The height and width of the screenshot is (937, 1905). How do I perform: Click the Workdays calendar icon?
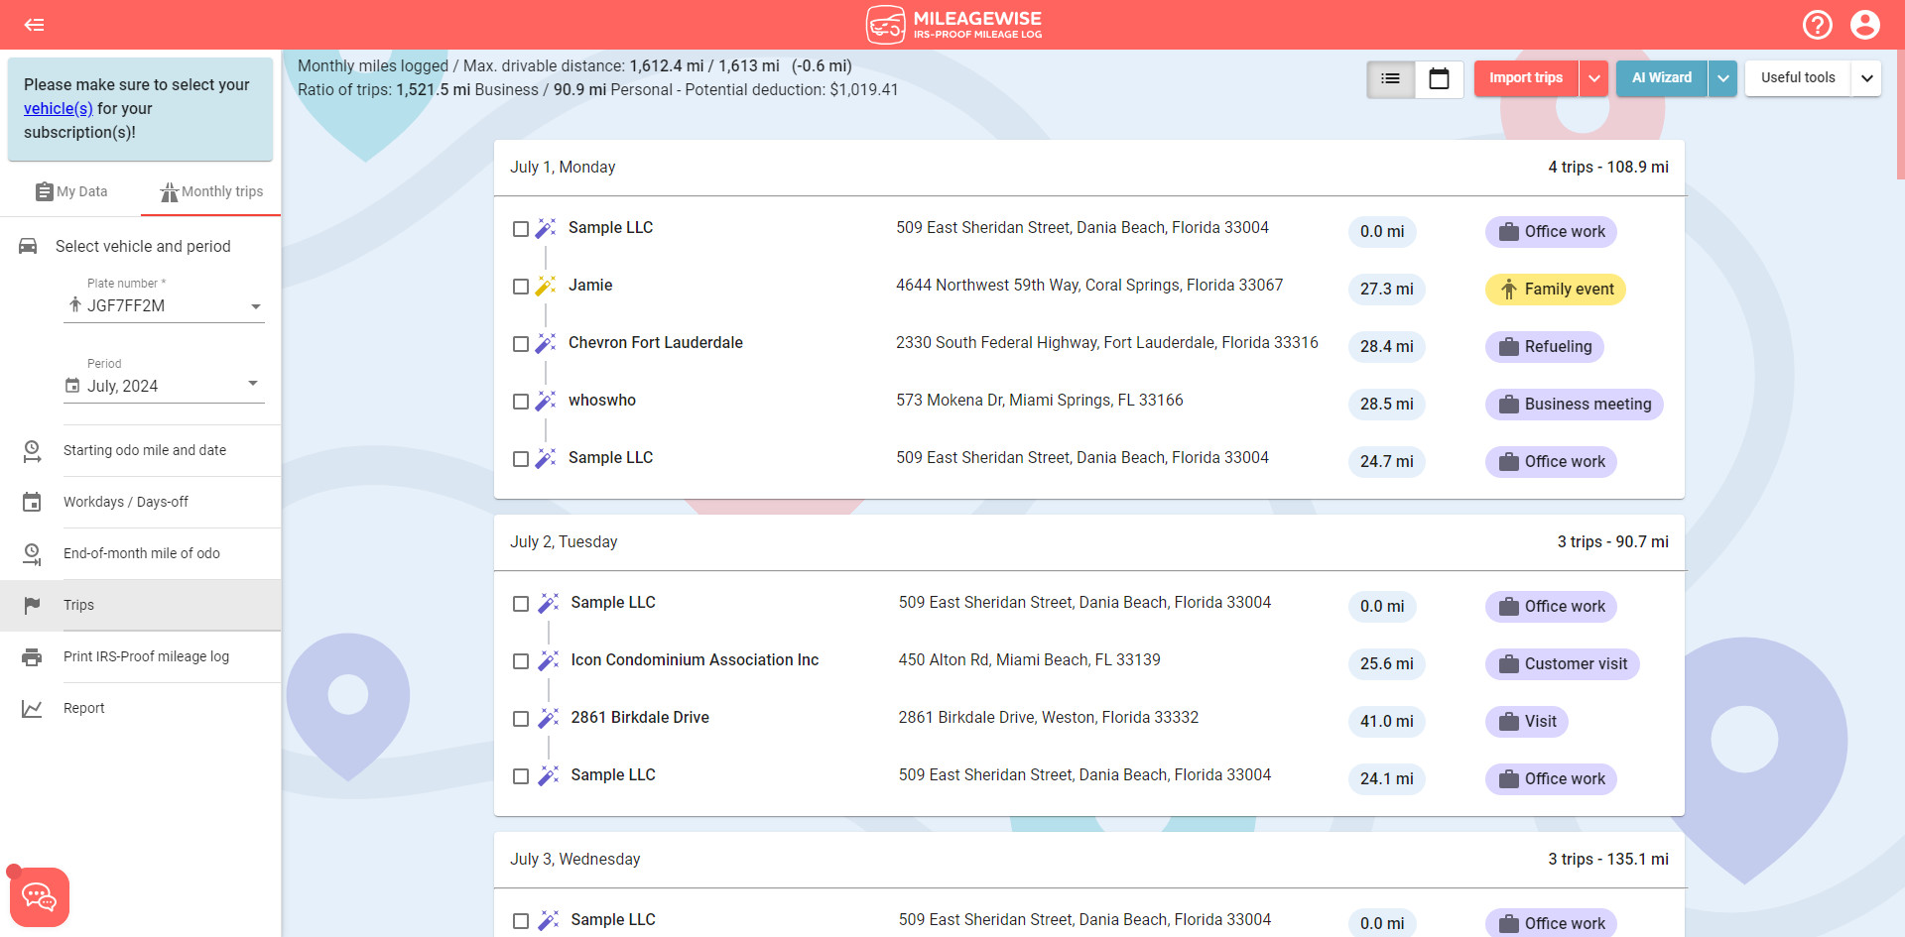32,503
